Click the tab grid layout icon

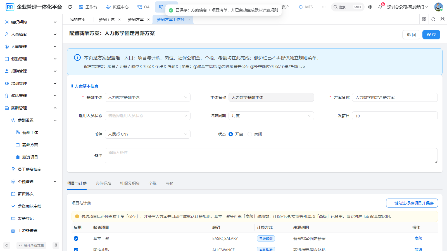[424, 19]
